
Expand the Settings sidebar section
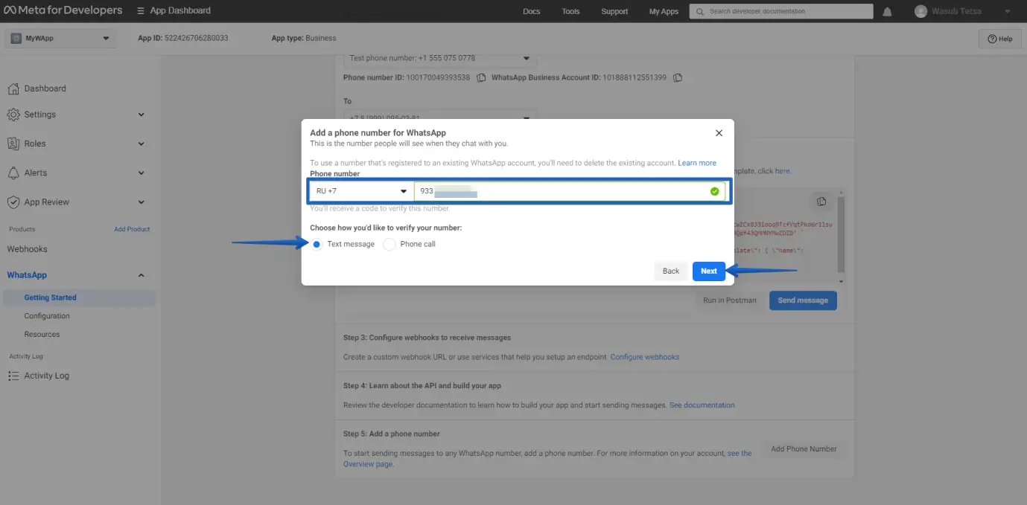click(141, 115)
